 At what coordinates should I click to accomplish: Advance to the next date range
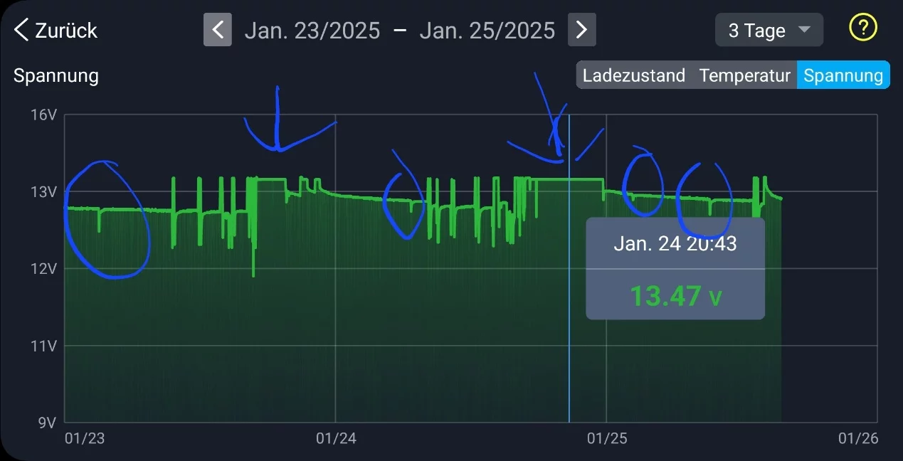[581, 30]
